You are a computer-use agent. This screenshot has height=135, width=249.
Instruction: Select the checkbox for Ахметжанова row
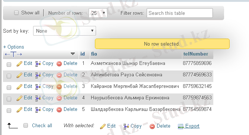click(x=9, y=65)
